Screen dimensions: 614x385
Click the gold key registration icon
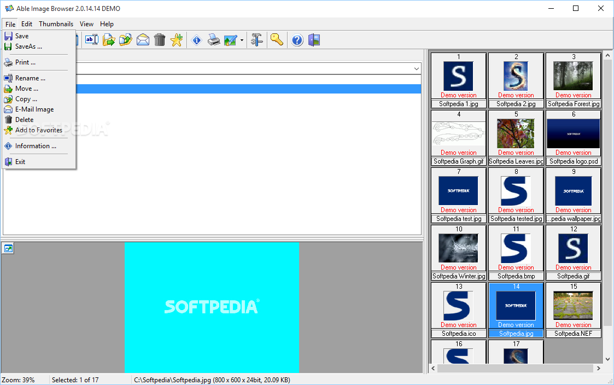click(277, 39)
